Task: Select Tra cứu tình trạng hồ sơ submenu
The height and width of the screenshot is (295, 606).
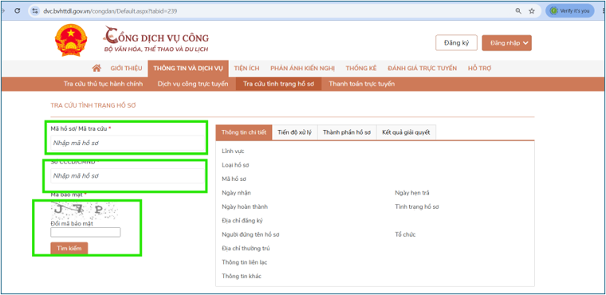Action: click(278, 84)
